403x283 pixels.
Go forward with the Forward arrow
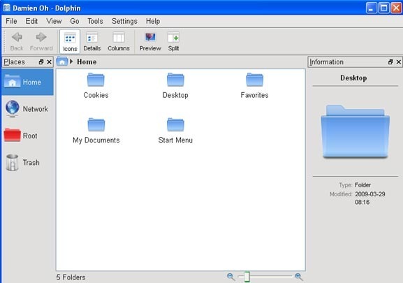tap(41, 41)
